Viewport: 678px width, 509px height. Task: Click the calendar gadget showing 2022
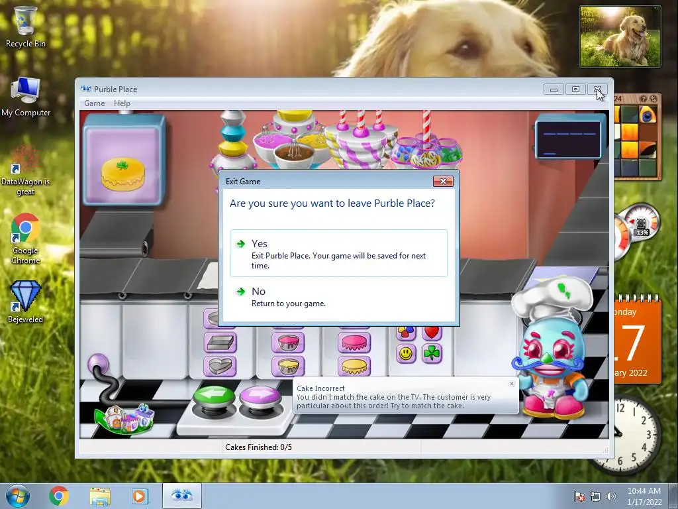click(638, 340)
